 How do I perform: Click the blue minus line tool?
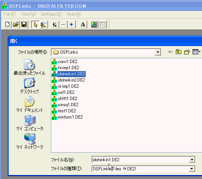coord(63,24)
